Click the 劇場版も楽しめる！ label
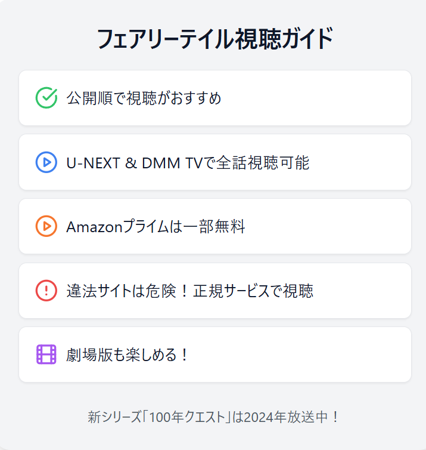This screenshot has height=450, width=426. 128,355
